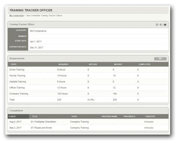Select the HazMat Training topic
The image size is (178, 143).
point(18,82)
